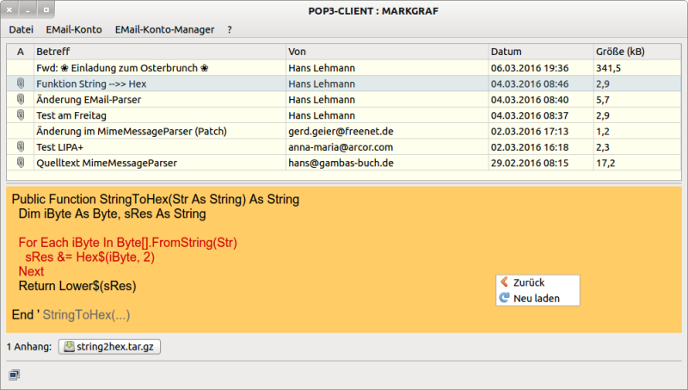
Task: Click paperclip icon beside 'Quelltext MimeMessageParser'
Action: pos(21,163)
